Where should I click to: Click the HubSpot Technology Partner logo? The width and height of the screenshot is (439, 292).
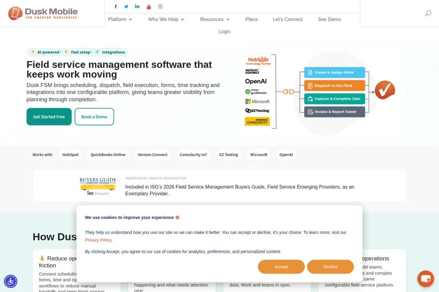[x=258, y=61]
